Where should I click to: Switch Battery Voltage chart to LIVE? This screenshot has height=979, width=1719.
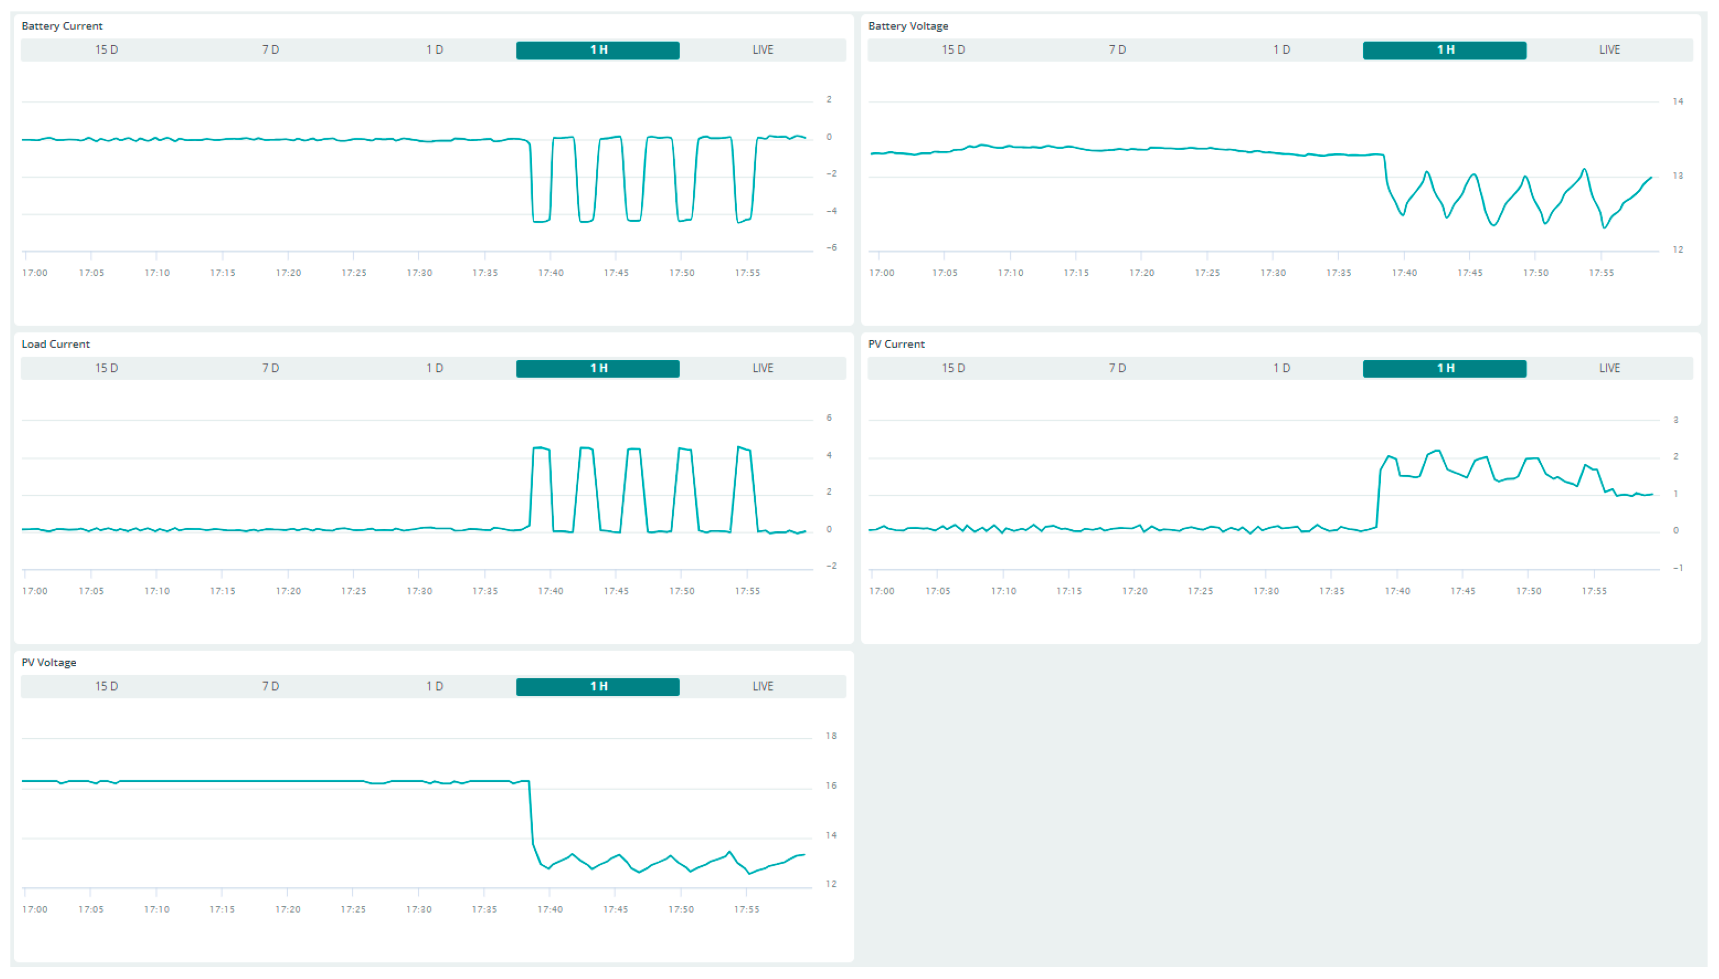point(1609,50)
